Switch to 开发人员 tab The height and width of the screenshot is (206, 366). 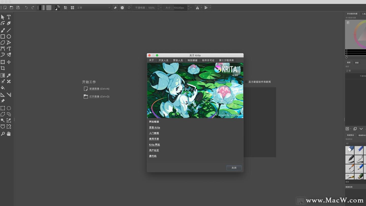(x=163, y=60)
